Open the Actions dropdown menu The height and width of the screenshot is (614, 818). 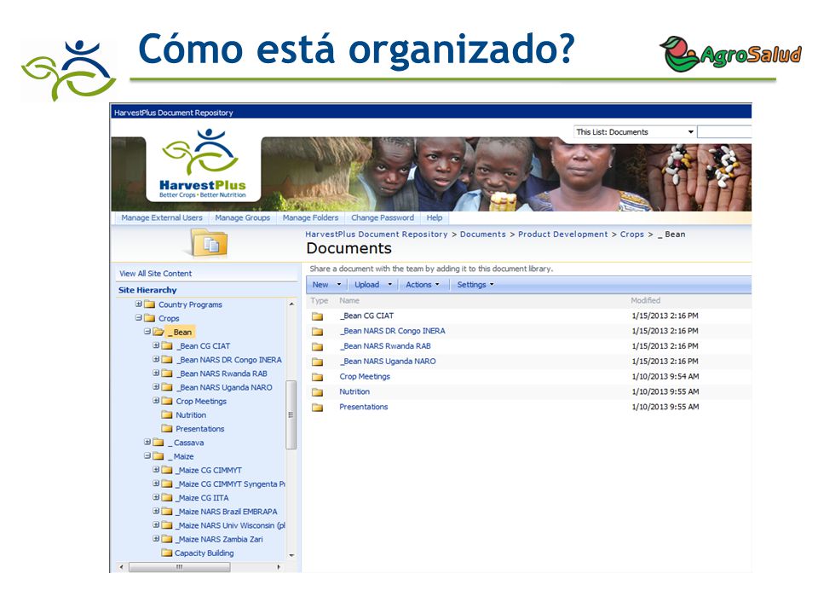click(x=423, y=285)
